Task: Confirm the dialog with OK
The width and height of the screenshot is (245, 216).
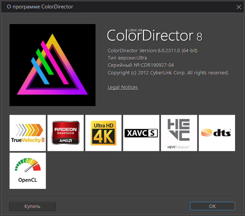Action: tap(212, 206)
